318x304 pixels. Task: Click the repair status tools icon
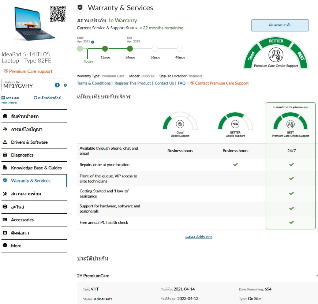[x=5, y=194]
